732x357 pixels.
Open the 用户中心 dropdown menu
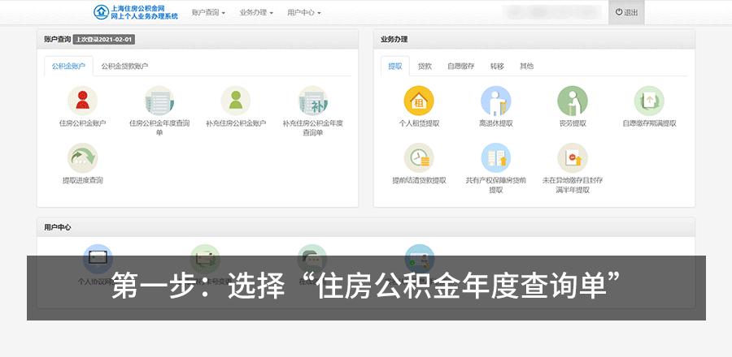[x=304, y=13]
